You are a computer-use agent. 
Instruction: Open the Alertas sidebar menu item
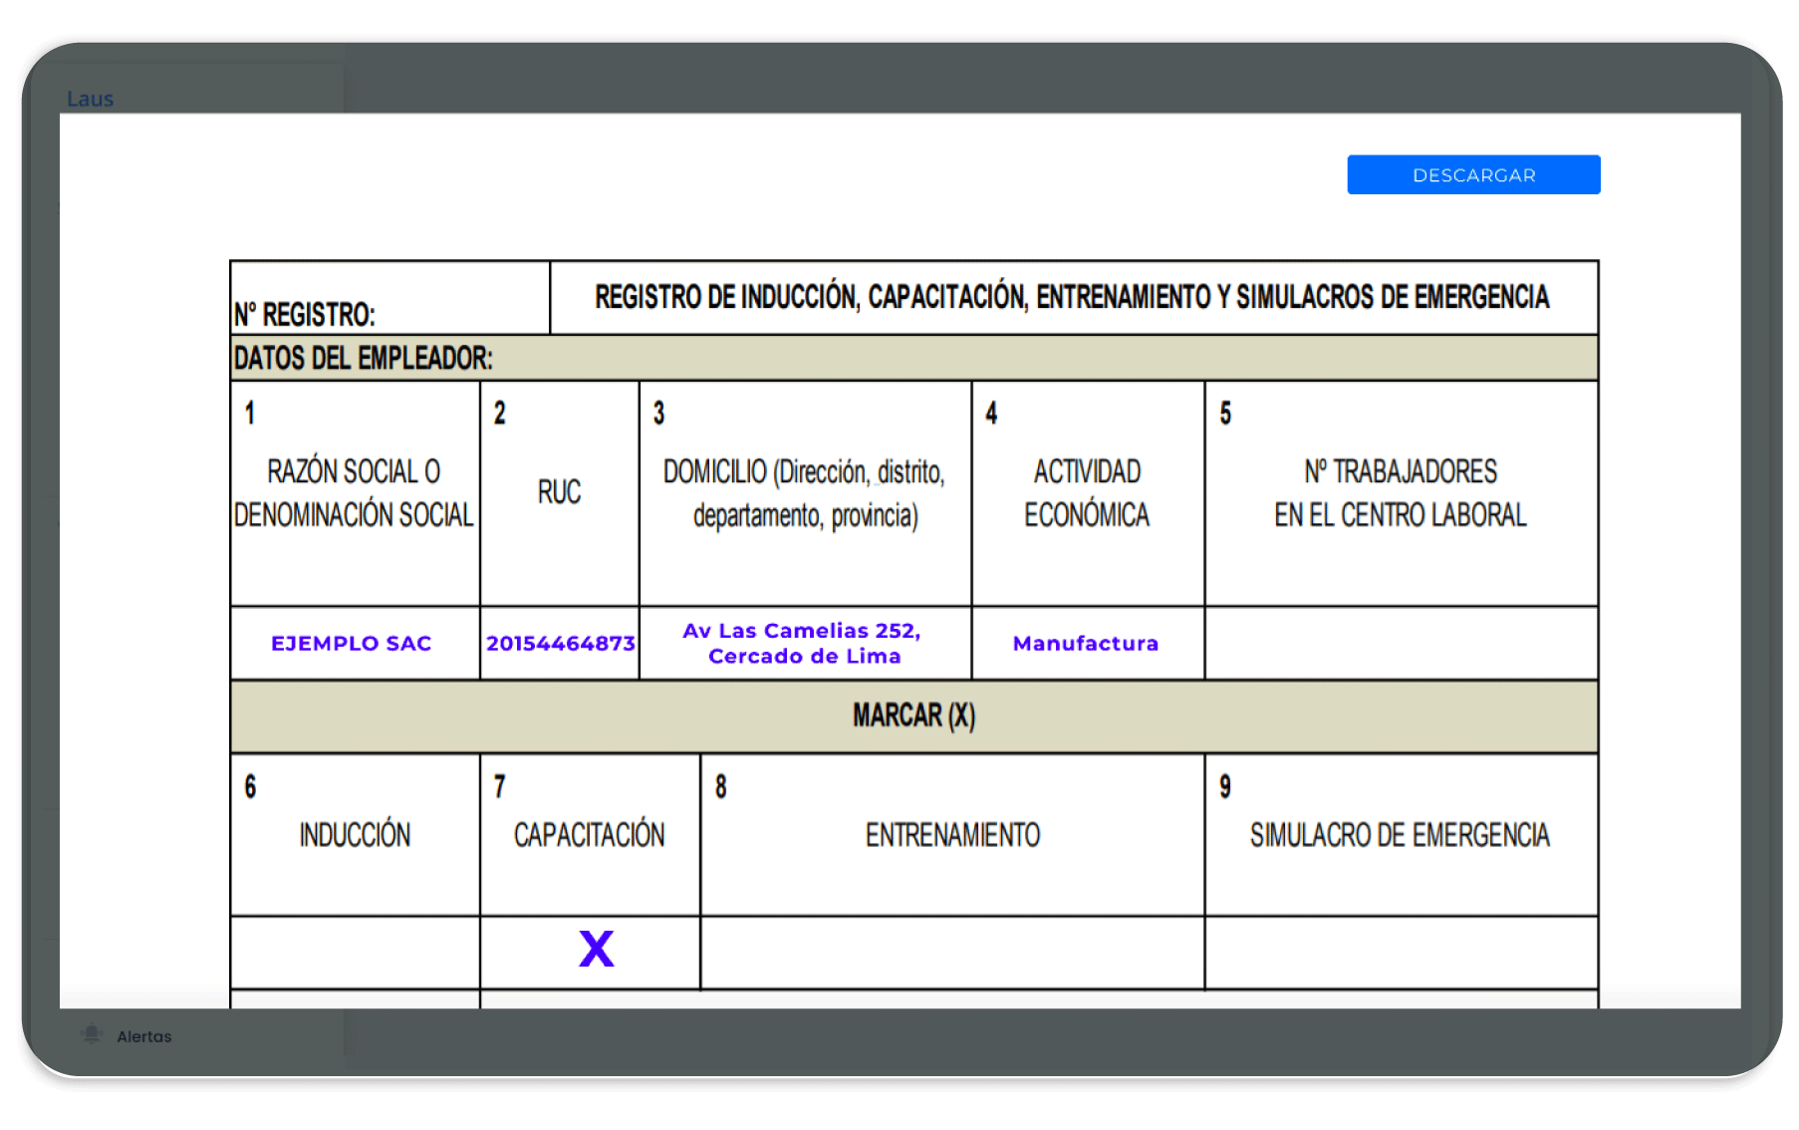click(x=144, y=1036)
